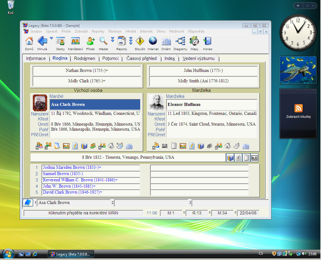Open the Nápověda menu
This screenshot has width=321, height=260.
point(196,31)
